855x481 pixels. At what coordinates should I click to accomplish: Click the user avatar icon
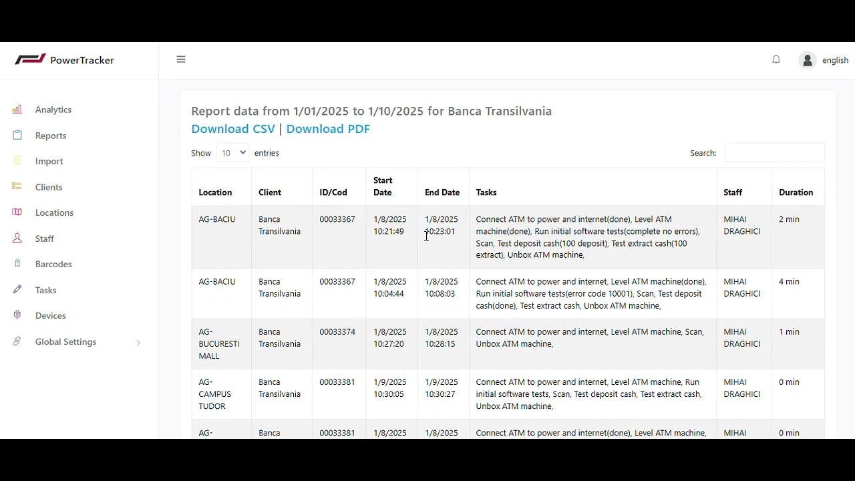click(808, 60)
